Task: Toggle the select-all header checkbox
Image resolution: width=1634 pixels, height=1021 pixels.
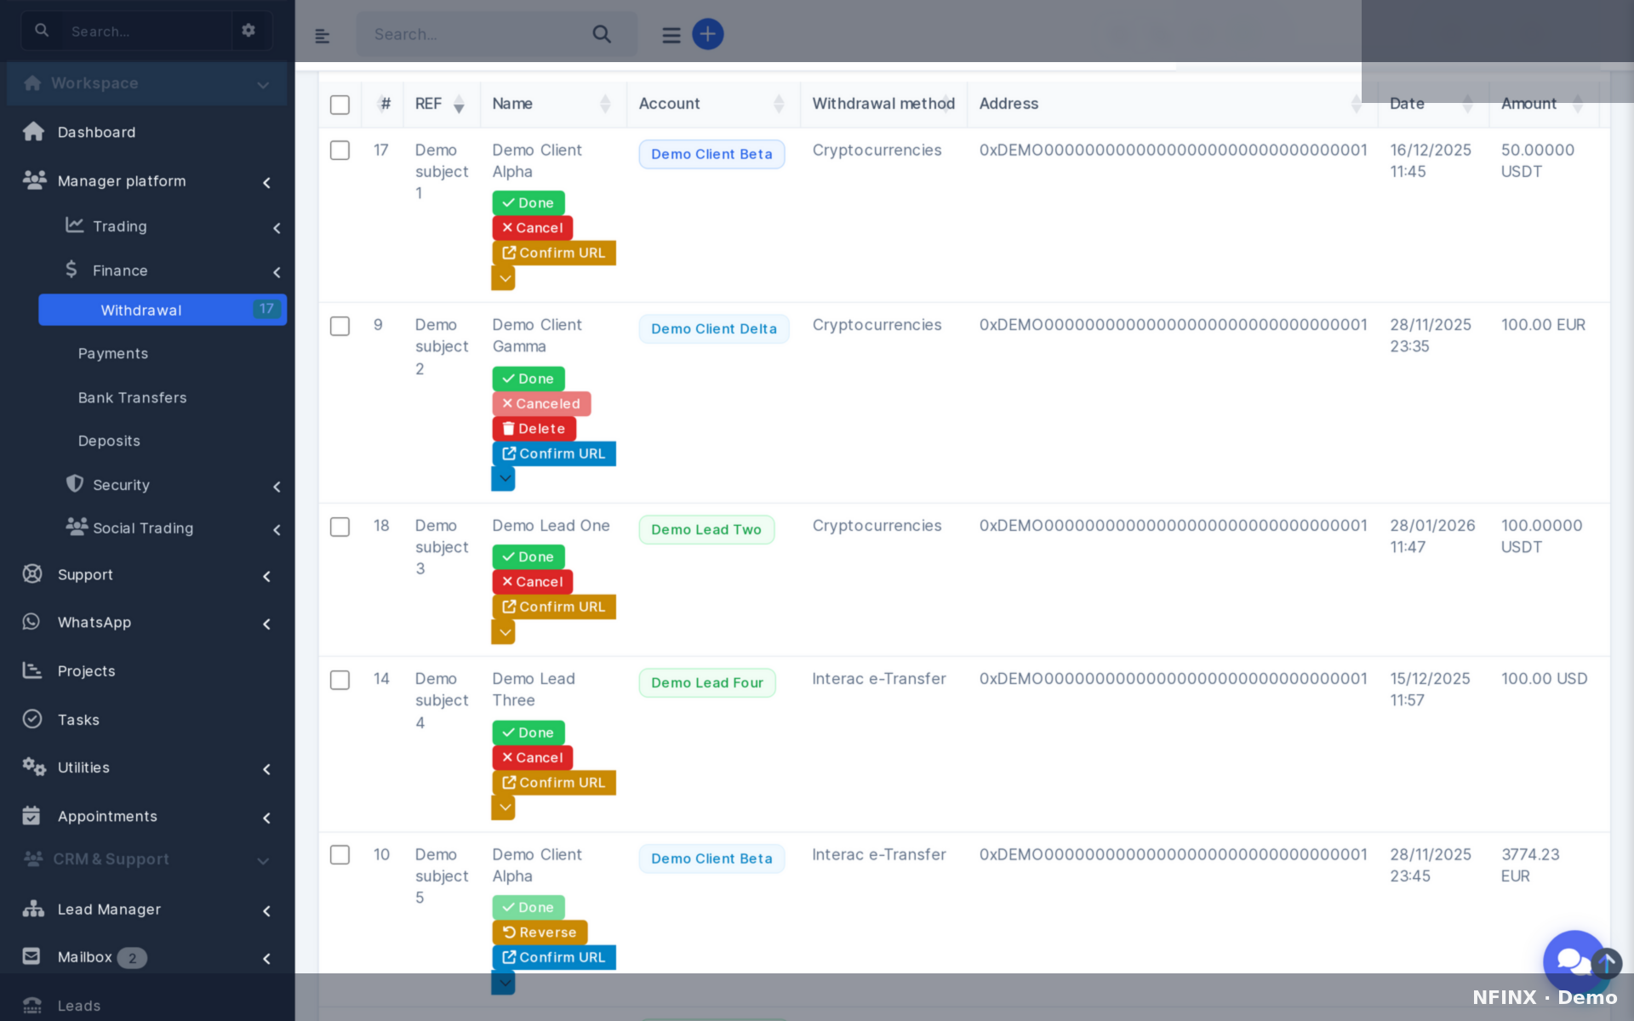Action: pos(340,105)
